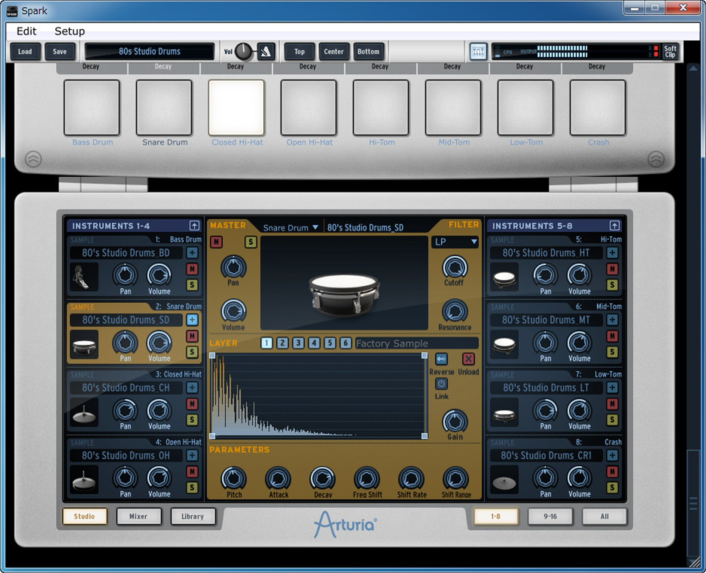This screenshot has height=573, width=706.
Task: Select the Crash cymbal instrument thumbnail
Action: coord(505,480)
